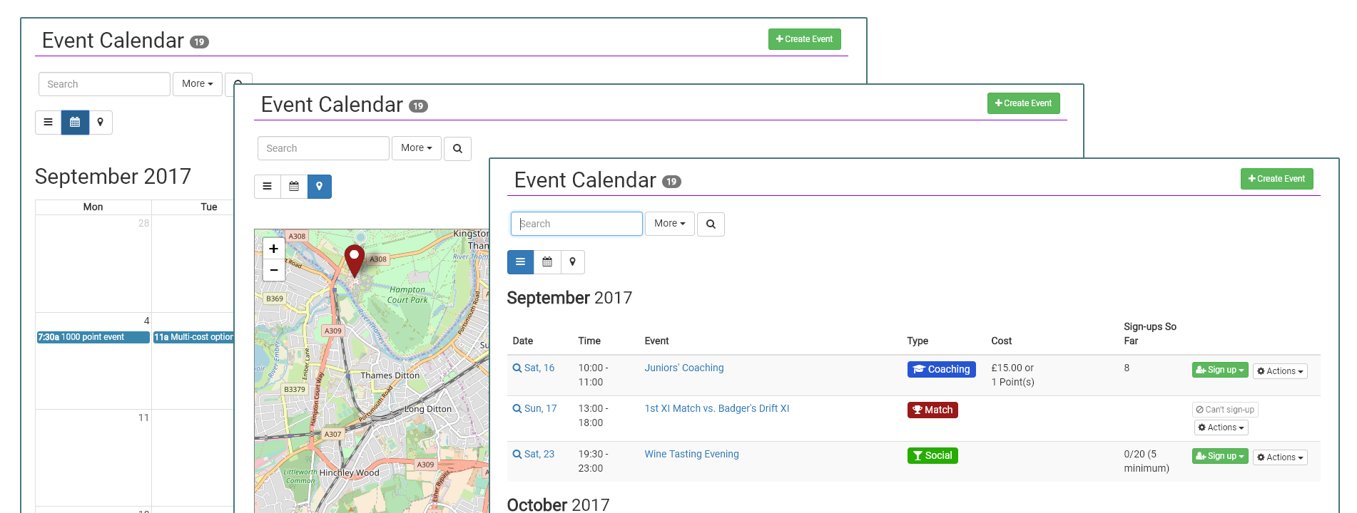The height and width of the screenshot is (513, 1357).
Task: Click calendar view icon in map panel
Action: tap(294, 187)
